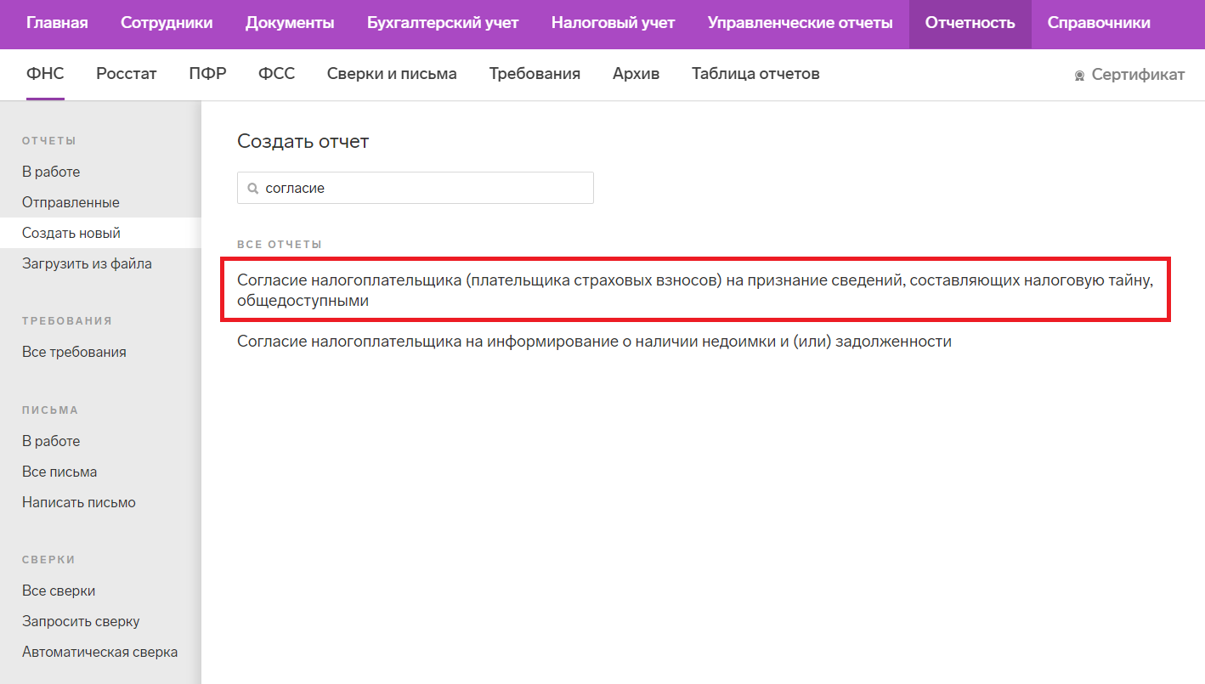
Task: Go to Бухгалтерский учет section
Action: tap(442, 23)
